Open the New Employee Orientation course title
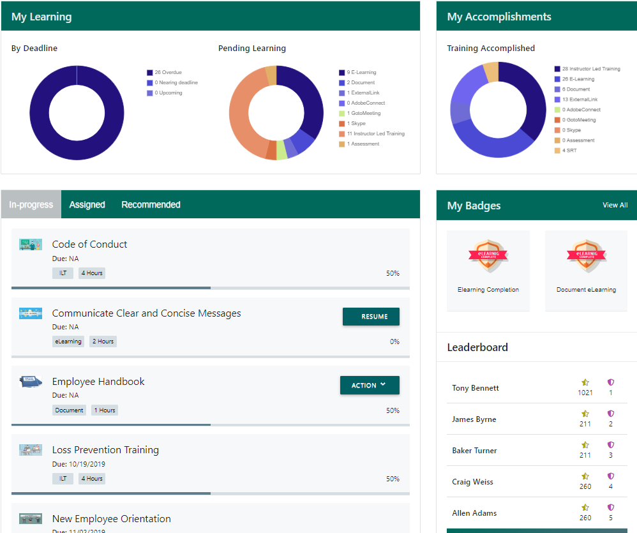The height and width of the screenshot is (533, 637). point(111,519)
